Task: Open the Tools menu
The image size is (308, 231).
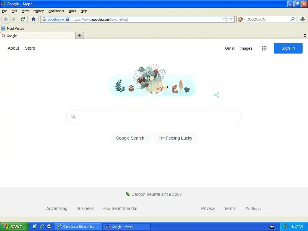Action: (72, 11)
